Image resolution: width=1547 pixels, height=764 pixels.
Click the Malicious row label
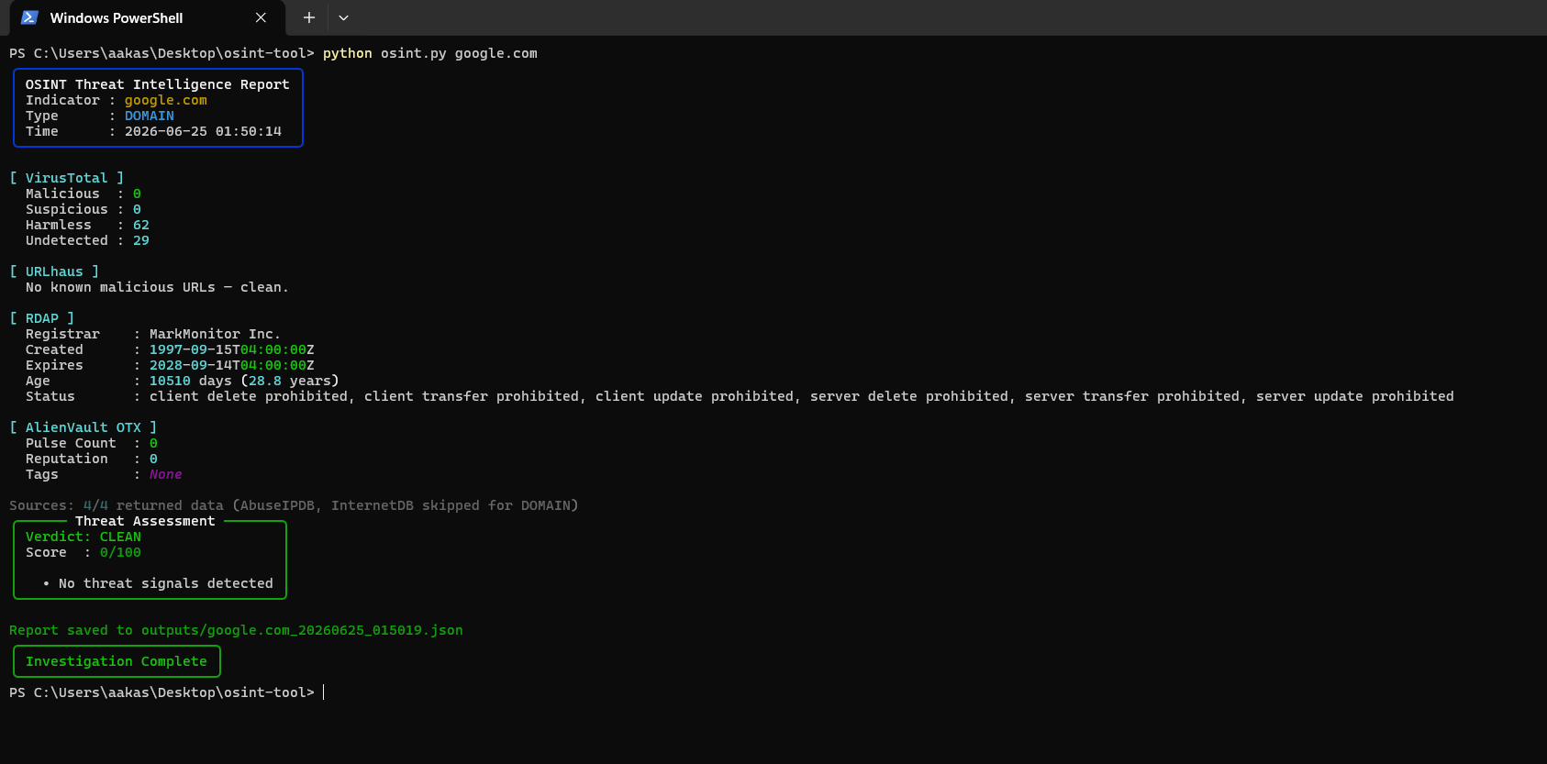tap(62, 194)
